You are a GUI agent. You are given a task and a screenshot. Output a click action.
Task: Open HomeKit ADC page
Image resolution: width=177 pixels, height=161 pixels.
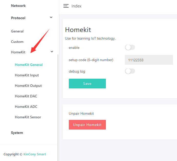tap(26, 107)
